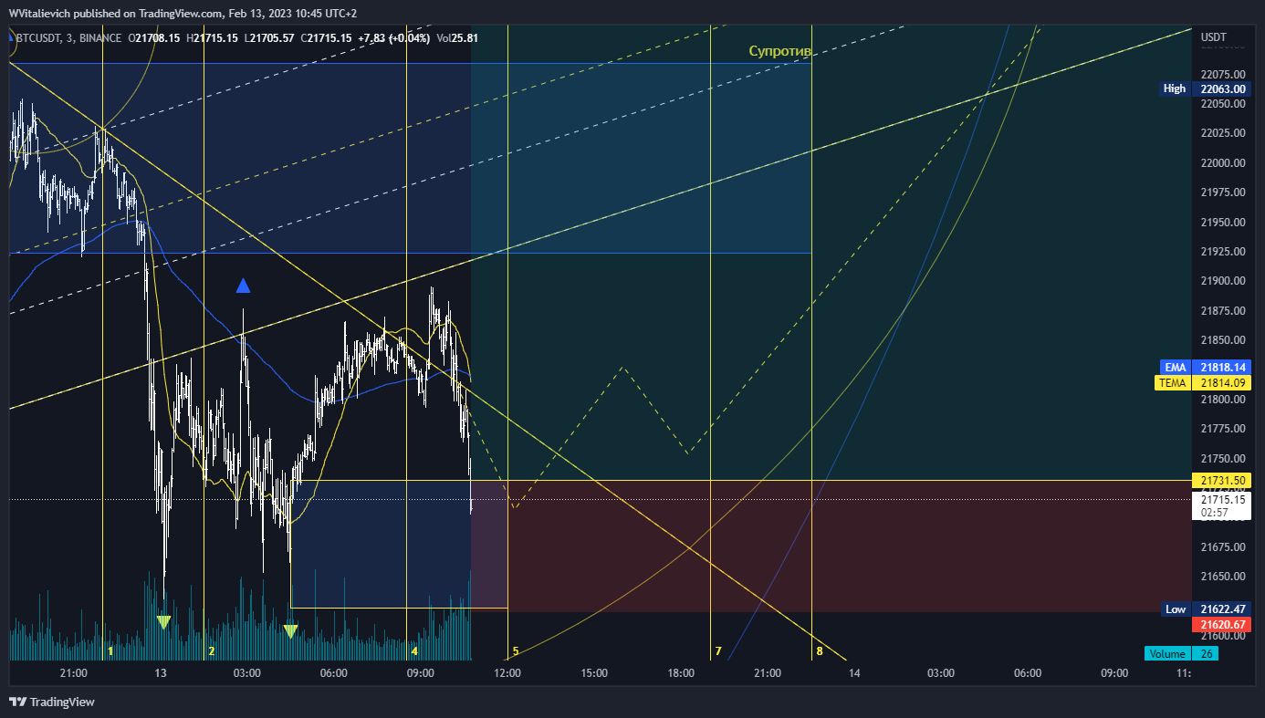1265x718 pixels.
Task: Click the TradingView logo at bottom left
Action: coord(51,702)
